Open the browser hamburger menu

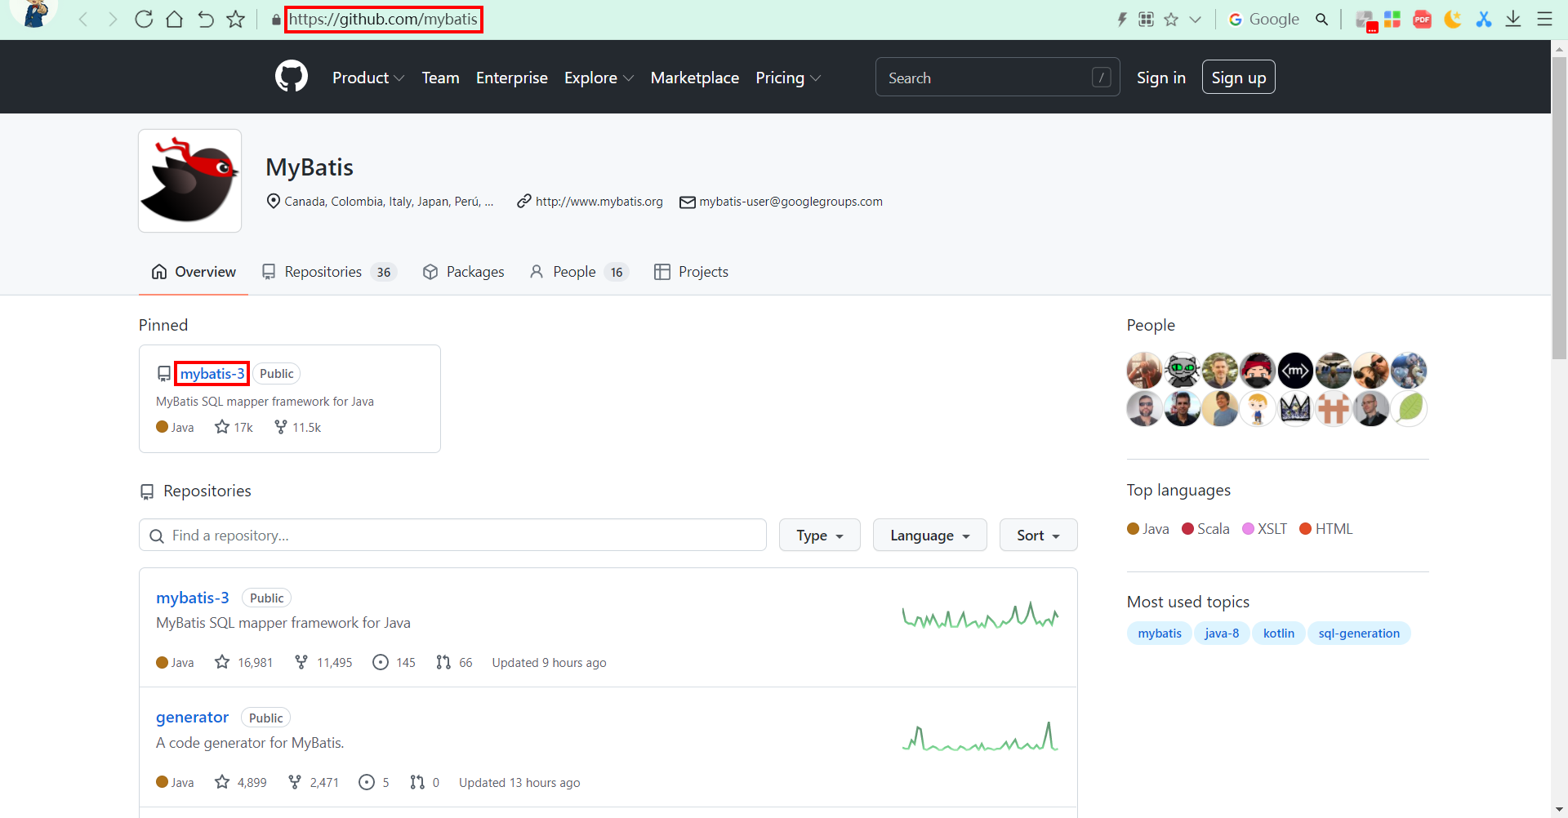[1544, 19]
